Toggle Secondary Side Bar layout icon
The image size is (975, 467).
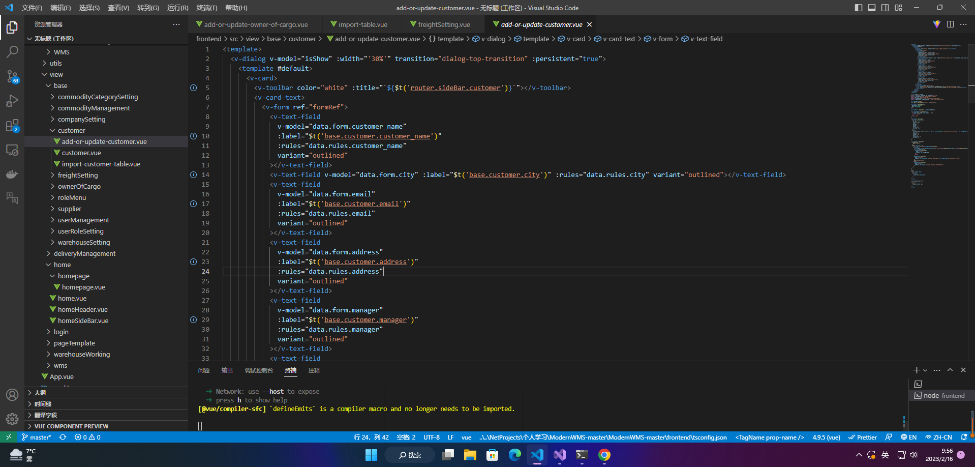pos(885,8)
